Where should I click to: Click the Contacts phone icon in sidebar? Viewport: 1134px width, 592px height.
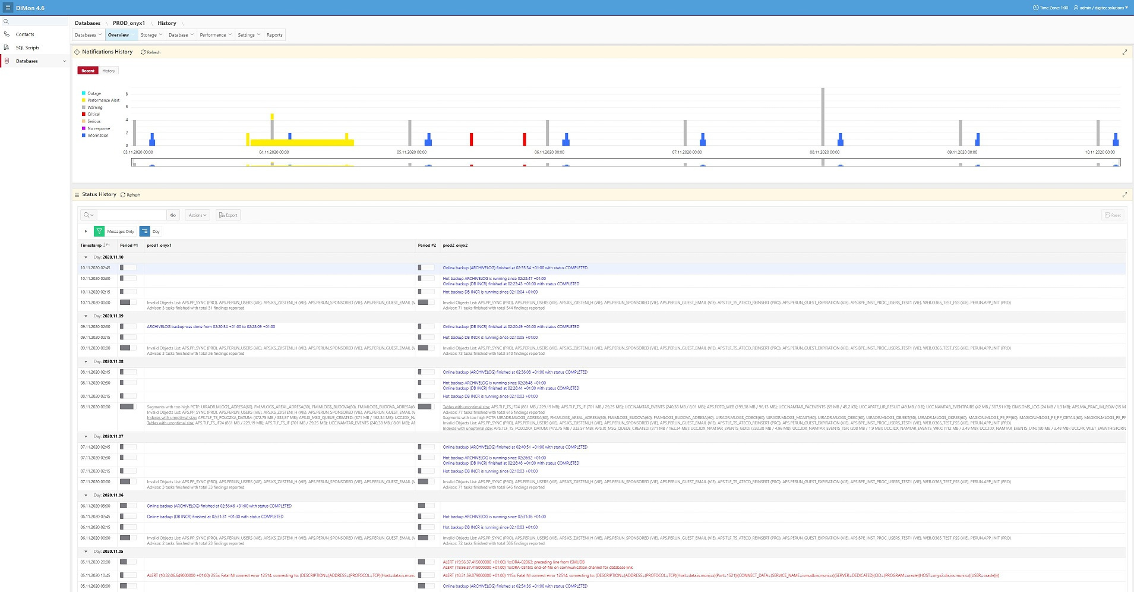7,34
